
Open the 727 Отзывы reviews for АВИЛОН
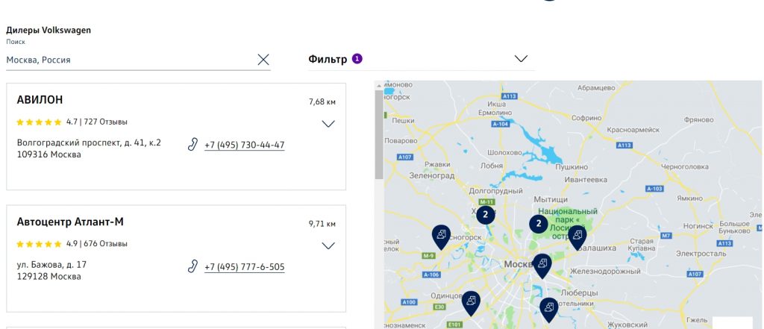tap(106, 122)
